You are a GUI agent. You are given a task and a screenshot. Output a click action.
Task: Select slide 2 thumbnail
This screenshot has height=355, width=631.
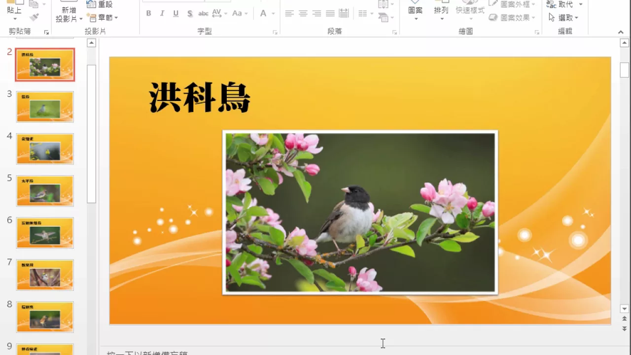click(45, 65)
